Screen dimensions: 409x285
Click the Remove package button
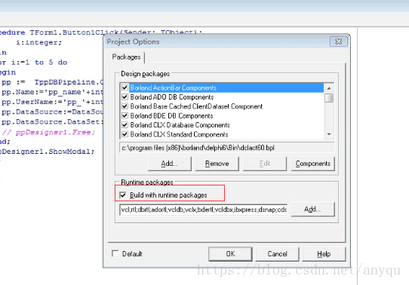tap(217, 164)
